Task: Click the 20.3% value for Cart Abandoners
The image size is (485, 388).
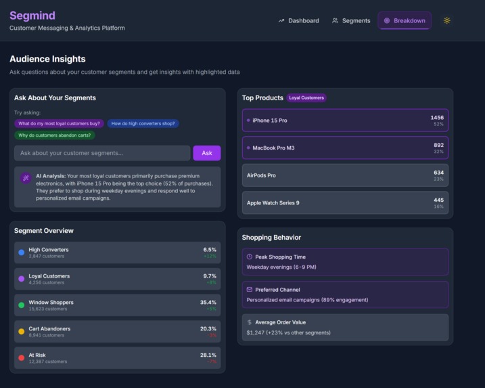Action: (208, 328)
